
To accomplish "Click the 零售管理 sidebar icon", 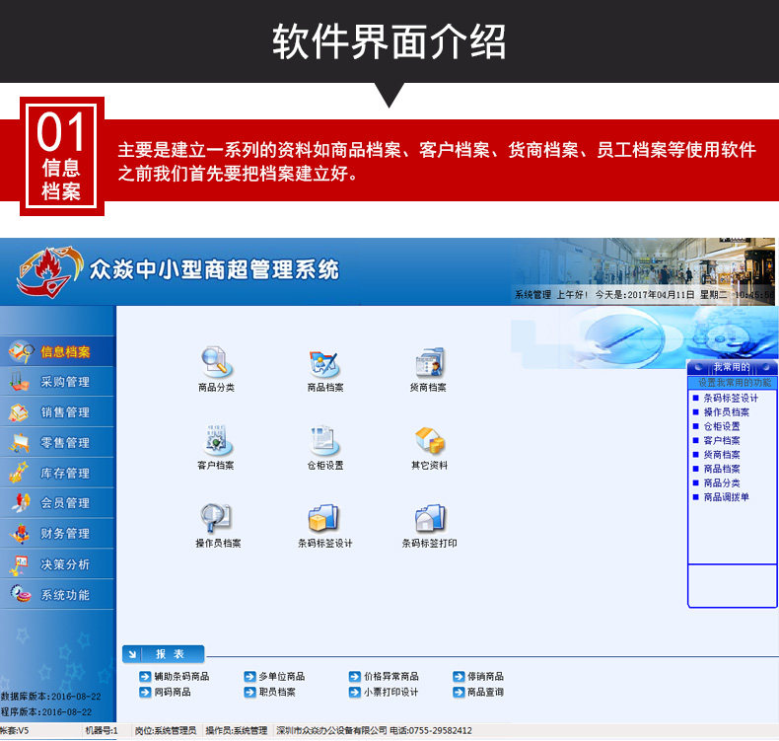I will click(x=19, y=442).
